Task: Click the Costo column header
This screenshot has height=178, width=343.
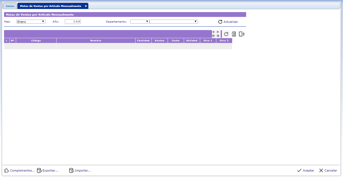Action: pyautogui.click(x=176, y=41)
